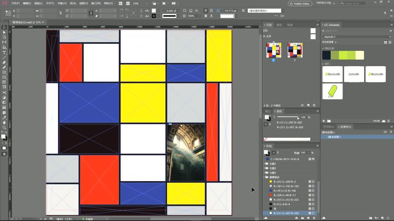Click the Publish Online button
The height and width of the screenshot is (221, 394).
pyautogui.click(x=300, y=4)
